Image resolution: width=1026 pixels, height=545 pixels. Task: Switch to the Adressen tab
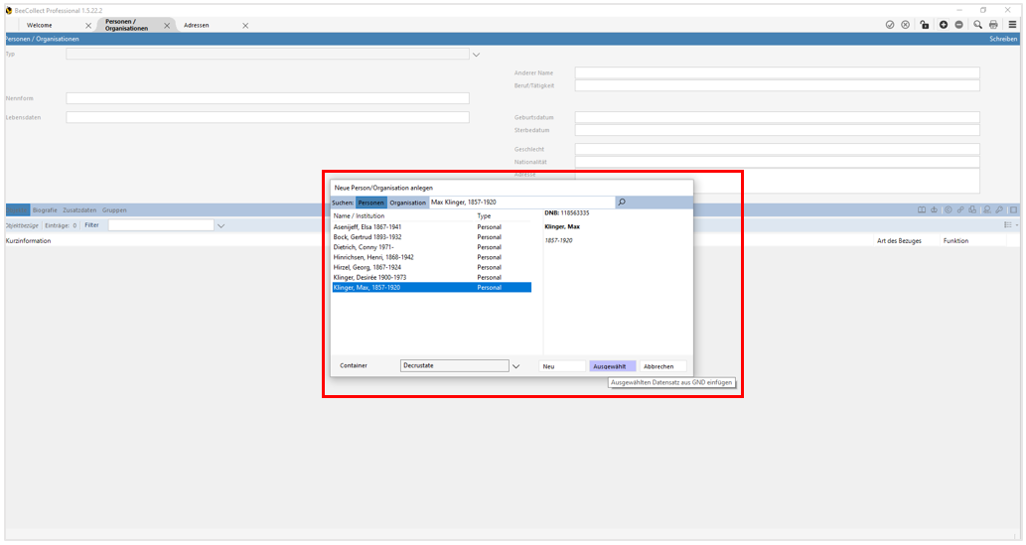197,25
